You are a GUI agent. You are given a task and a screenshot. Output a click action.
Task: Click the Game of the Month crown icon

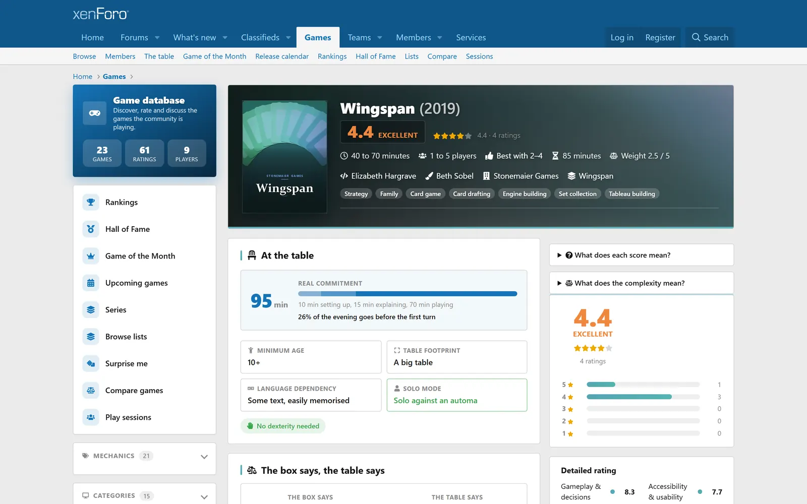pos(91,256)
